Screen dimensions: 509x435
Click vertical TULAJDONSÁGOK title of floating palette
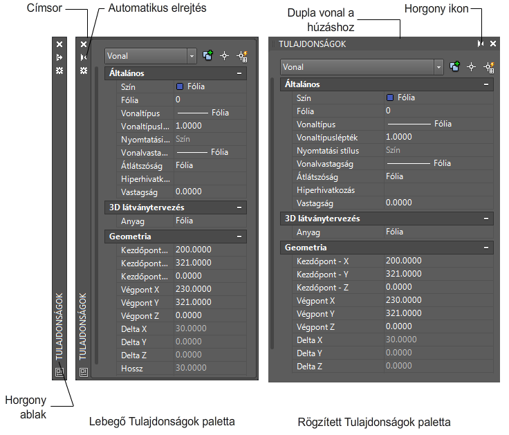(84, 326)
